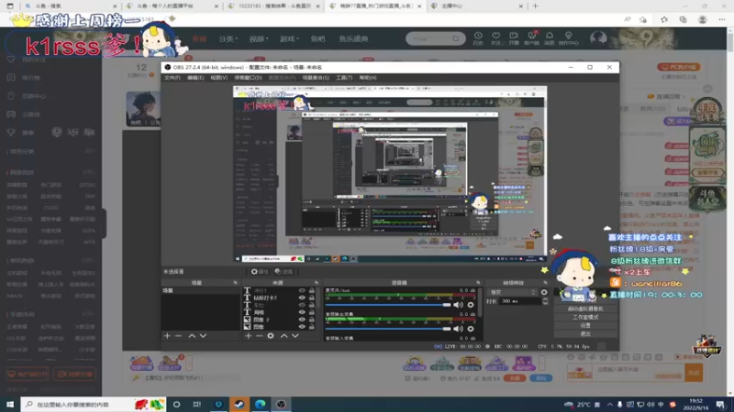Open 鱼乐盛典 link in Douyu navigation
This screenshot has height=412, width=734.
point(353,38)
